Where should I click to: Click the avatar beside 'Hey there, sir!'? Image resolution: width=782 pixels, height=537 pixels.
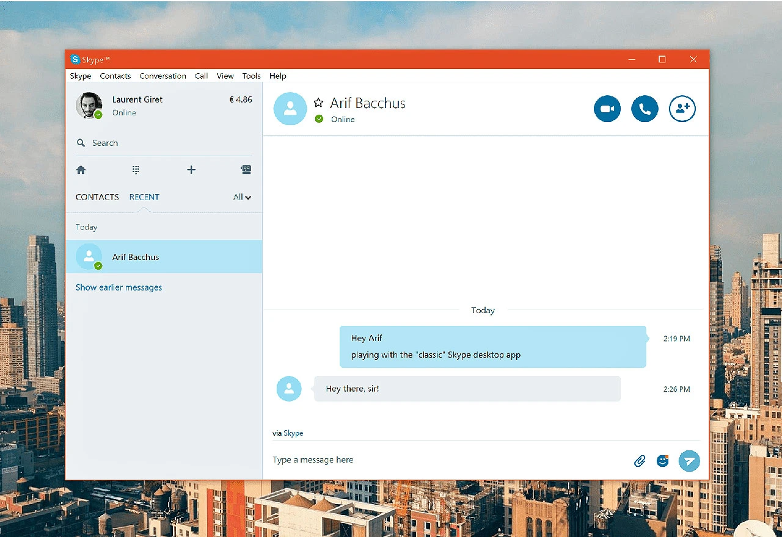(289, 389)
